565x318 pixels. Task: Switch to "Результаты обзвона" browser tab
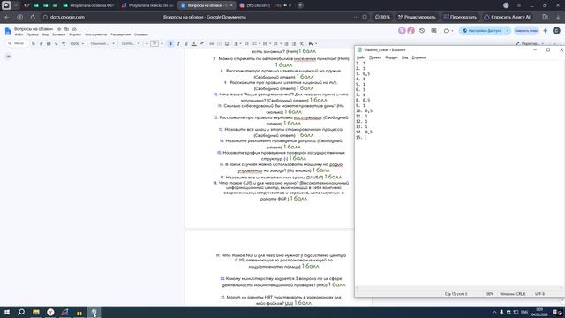click(x=88, y=5)
